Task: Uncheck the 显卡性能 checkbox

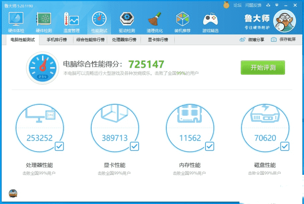Action: [134, 146]
